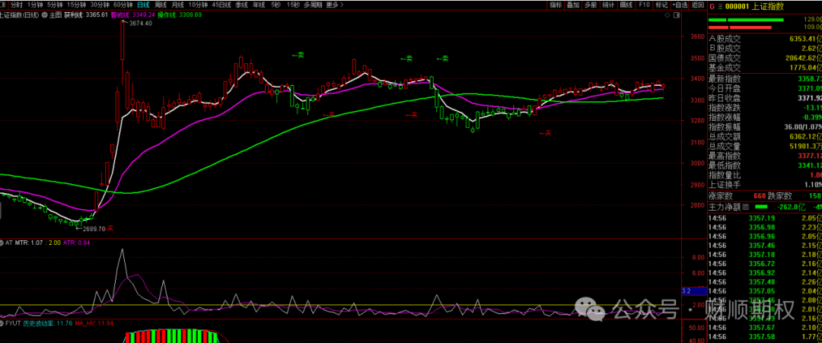The width and height of the screenshot is (822, 343).
Task: Expand the 更多 periods menu
Action: click(333, 5)
